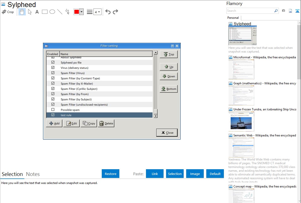Edit the selected filter rule
301x203 pixels.
coord(71,123)
